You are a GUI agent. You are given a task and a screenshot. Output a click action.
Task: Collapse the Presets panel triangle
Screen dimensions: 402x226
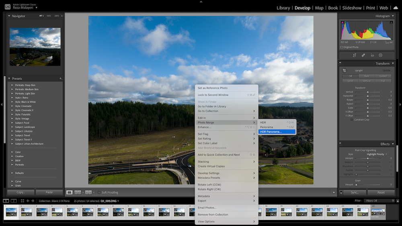click(9, 79)
